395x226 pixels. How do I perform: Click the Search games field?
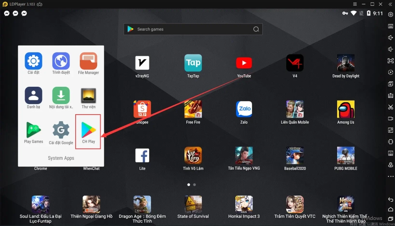[193, 29]
